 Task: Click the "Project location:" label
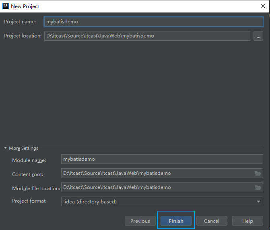(x=23, y=36)
